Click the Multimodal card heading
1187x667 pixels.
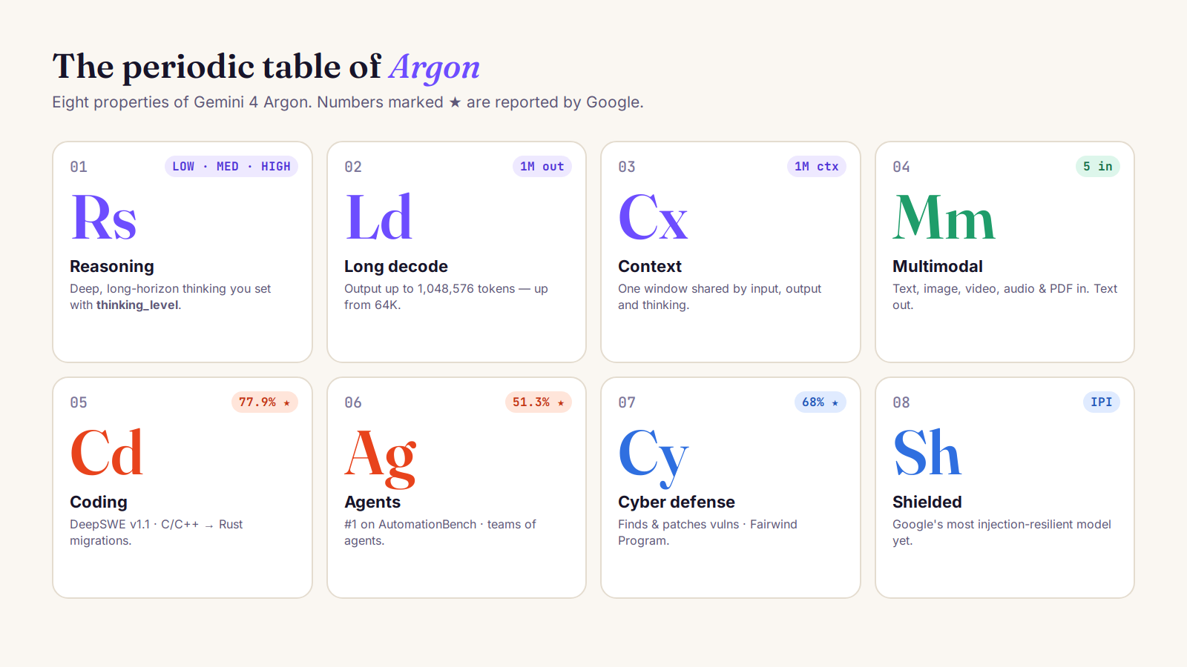click(938, 266)
